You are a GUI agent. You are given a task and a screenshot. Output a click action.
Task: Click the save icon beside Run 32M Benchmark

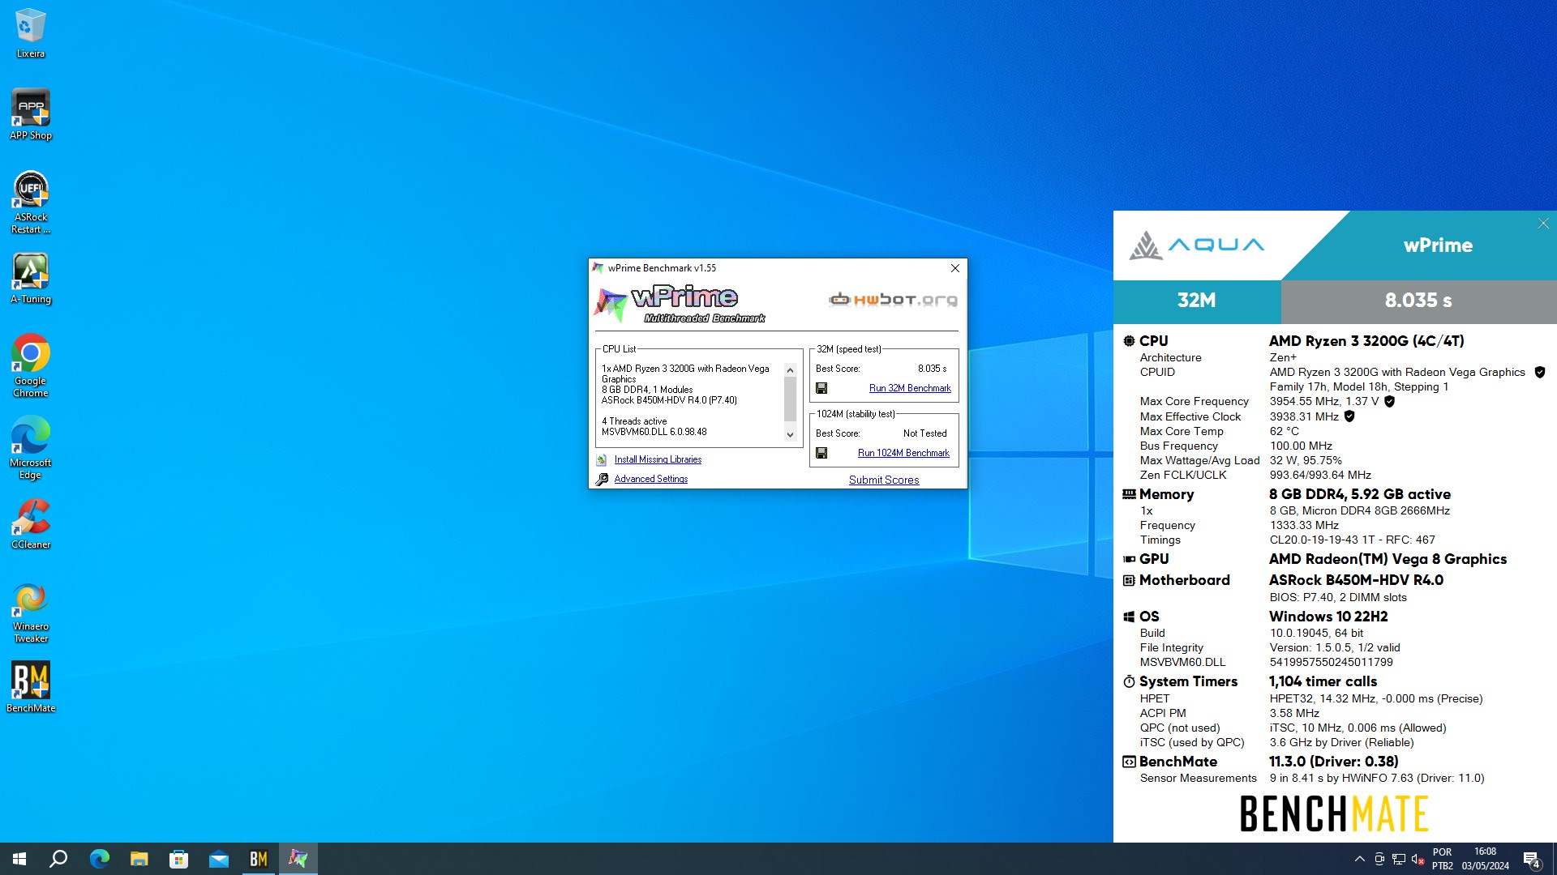coord(821,388)
